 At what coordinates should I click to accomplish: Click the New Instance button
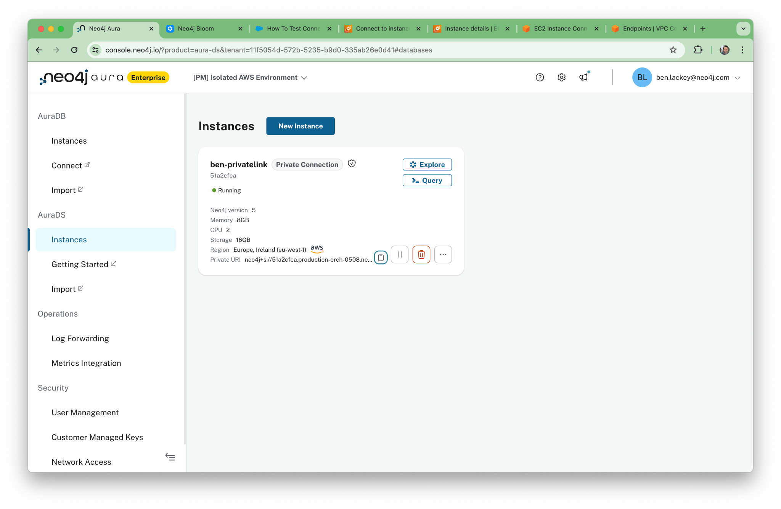(x=301, y=126)
